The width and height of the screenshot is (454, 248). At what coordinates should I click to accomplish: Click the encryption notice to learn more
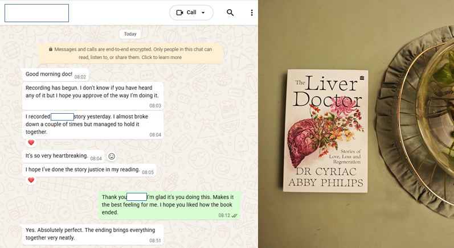click(130, 53)
